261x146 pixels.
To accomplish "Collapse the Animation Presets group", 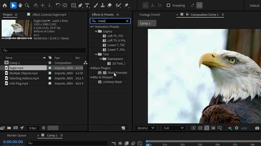I will click(91, 27).
